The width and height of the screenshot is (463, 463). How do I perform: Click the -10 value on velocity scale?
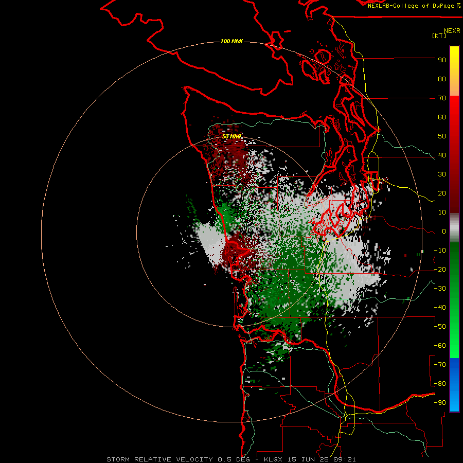pos(440,251)
